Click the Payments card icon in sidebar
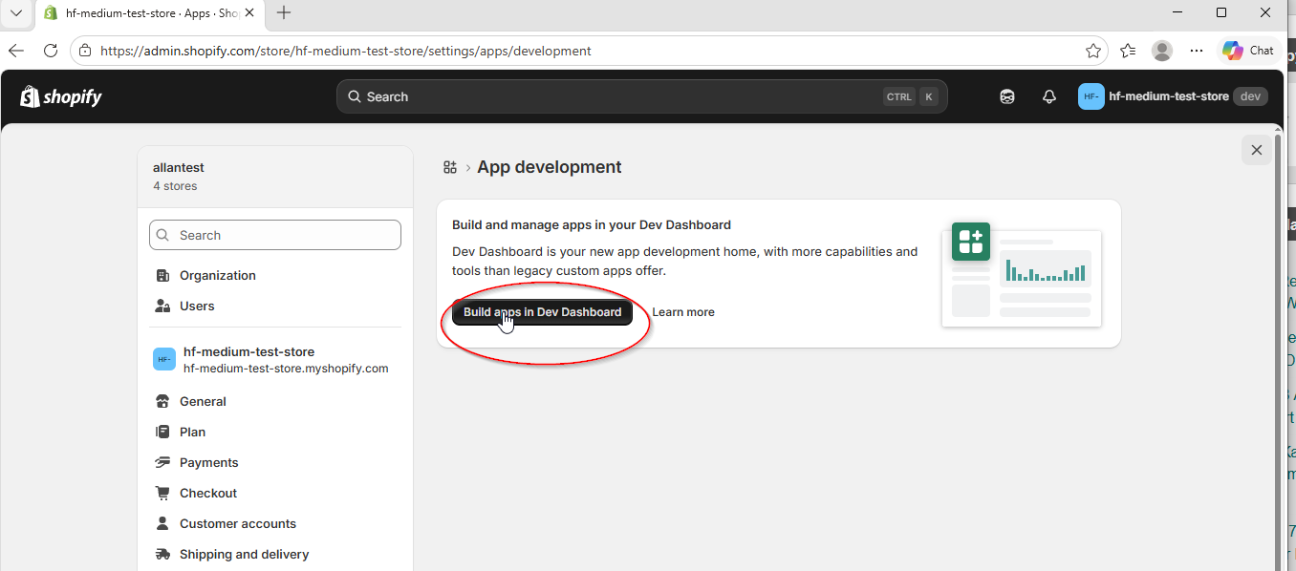Image resolution: width=1296 pixels, height=571 pixels. (x=162, y=462)
